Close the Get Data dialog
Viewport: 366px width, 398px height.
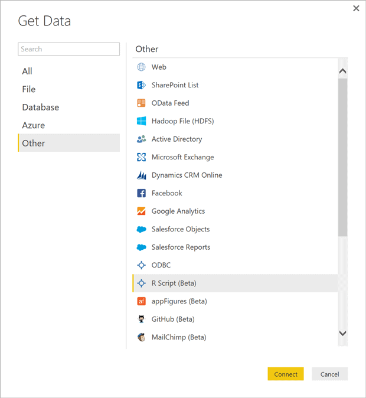(356, 8)
